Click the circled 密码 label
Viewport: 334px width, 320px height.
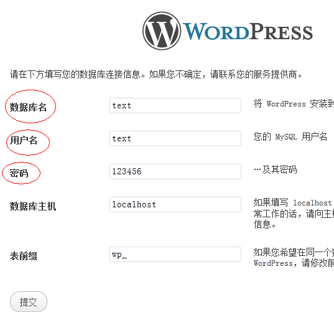pos(19,173)
